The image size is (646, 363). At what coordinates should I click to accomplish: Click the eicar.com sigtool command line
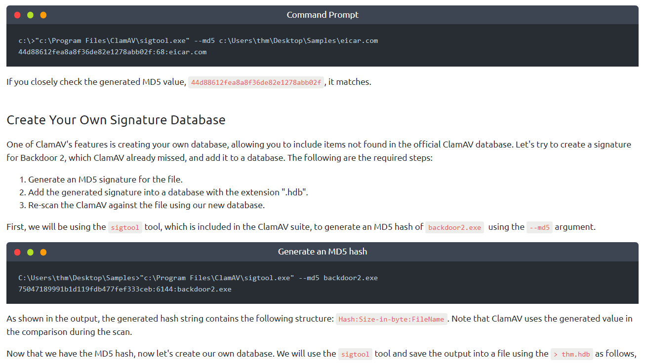[198, 40]
